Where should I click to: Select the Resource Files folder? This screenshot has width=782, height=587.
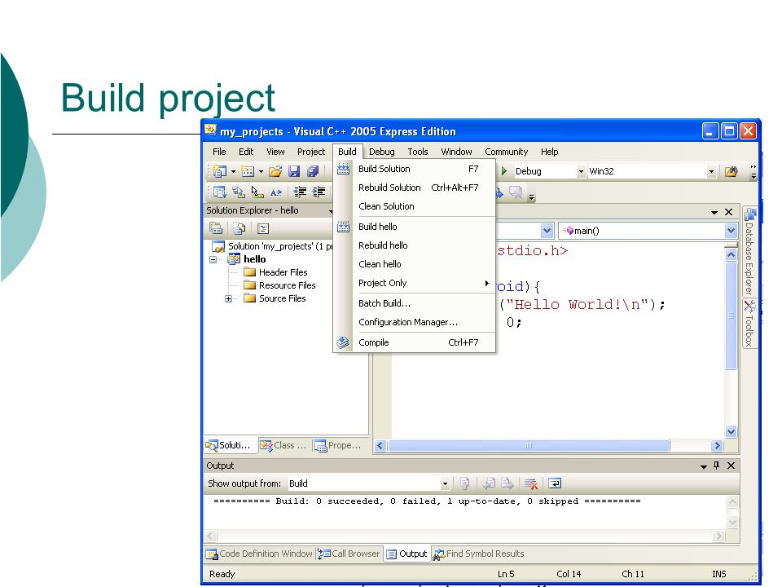tap(279, 285)
